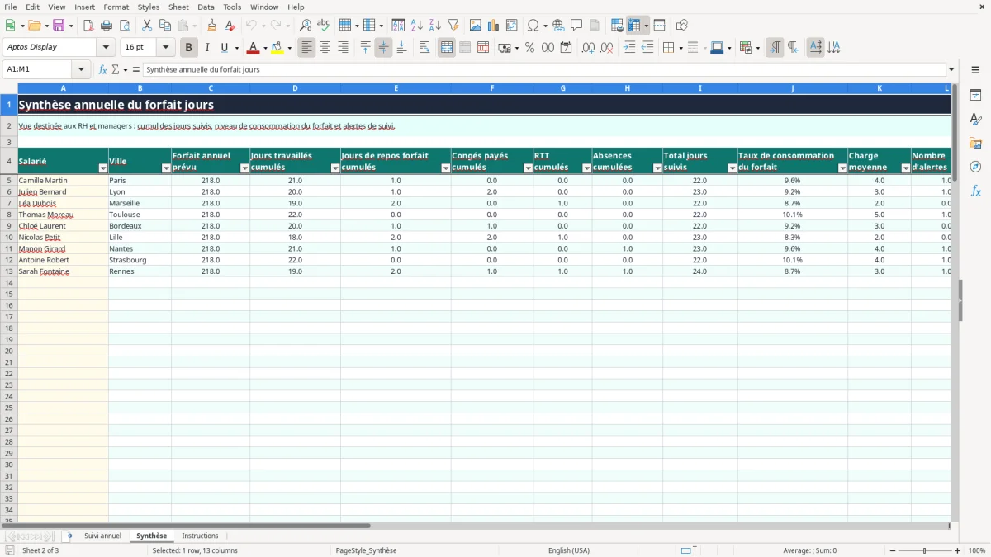This screenshot has width=991, height=557.
Task: Apply yellow background color swatch
Action: pyautogui.click(x=277, y=48)
